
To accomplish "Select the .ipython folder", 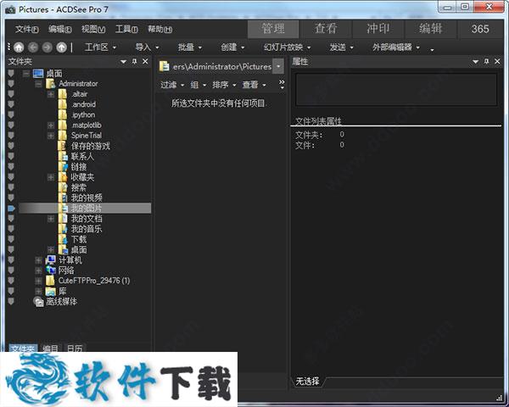I will pos(76,115).
